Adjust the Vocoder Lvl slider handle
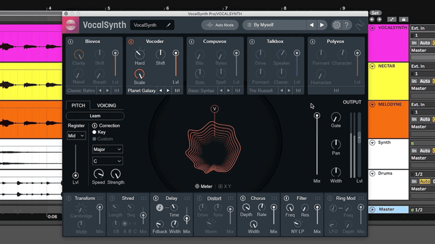This screenshot has width=435, height=244. (176, 53)
